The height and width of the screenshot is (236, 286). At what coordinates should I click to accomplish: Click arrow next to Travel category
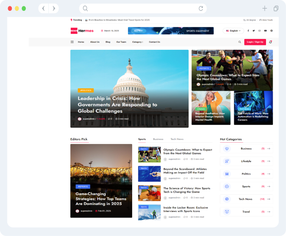coord(269,212)
